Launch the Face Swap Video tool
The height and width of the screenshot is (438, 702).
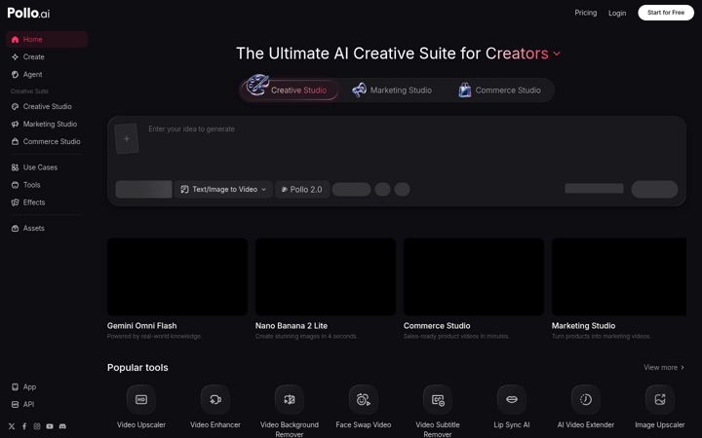pyautogui.click(x=363, y=399)
